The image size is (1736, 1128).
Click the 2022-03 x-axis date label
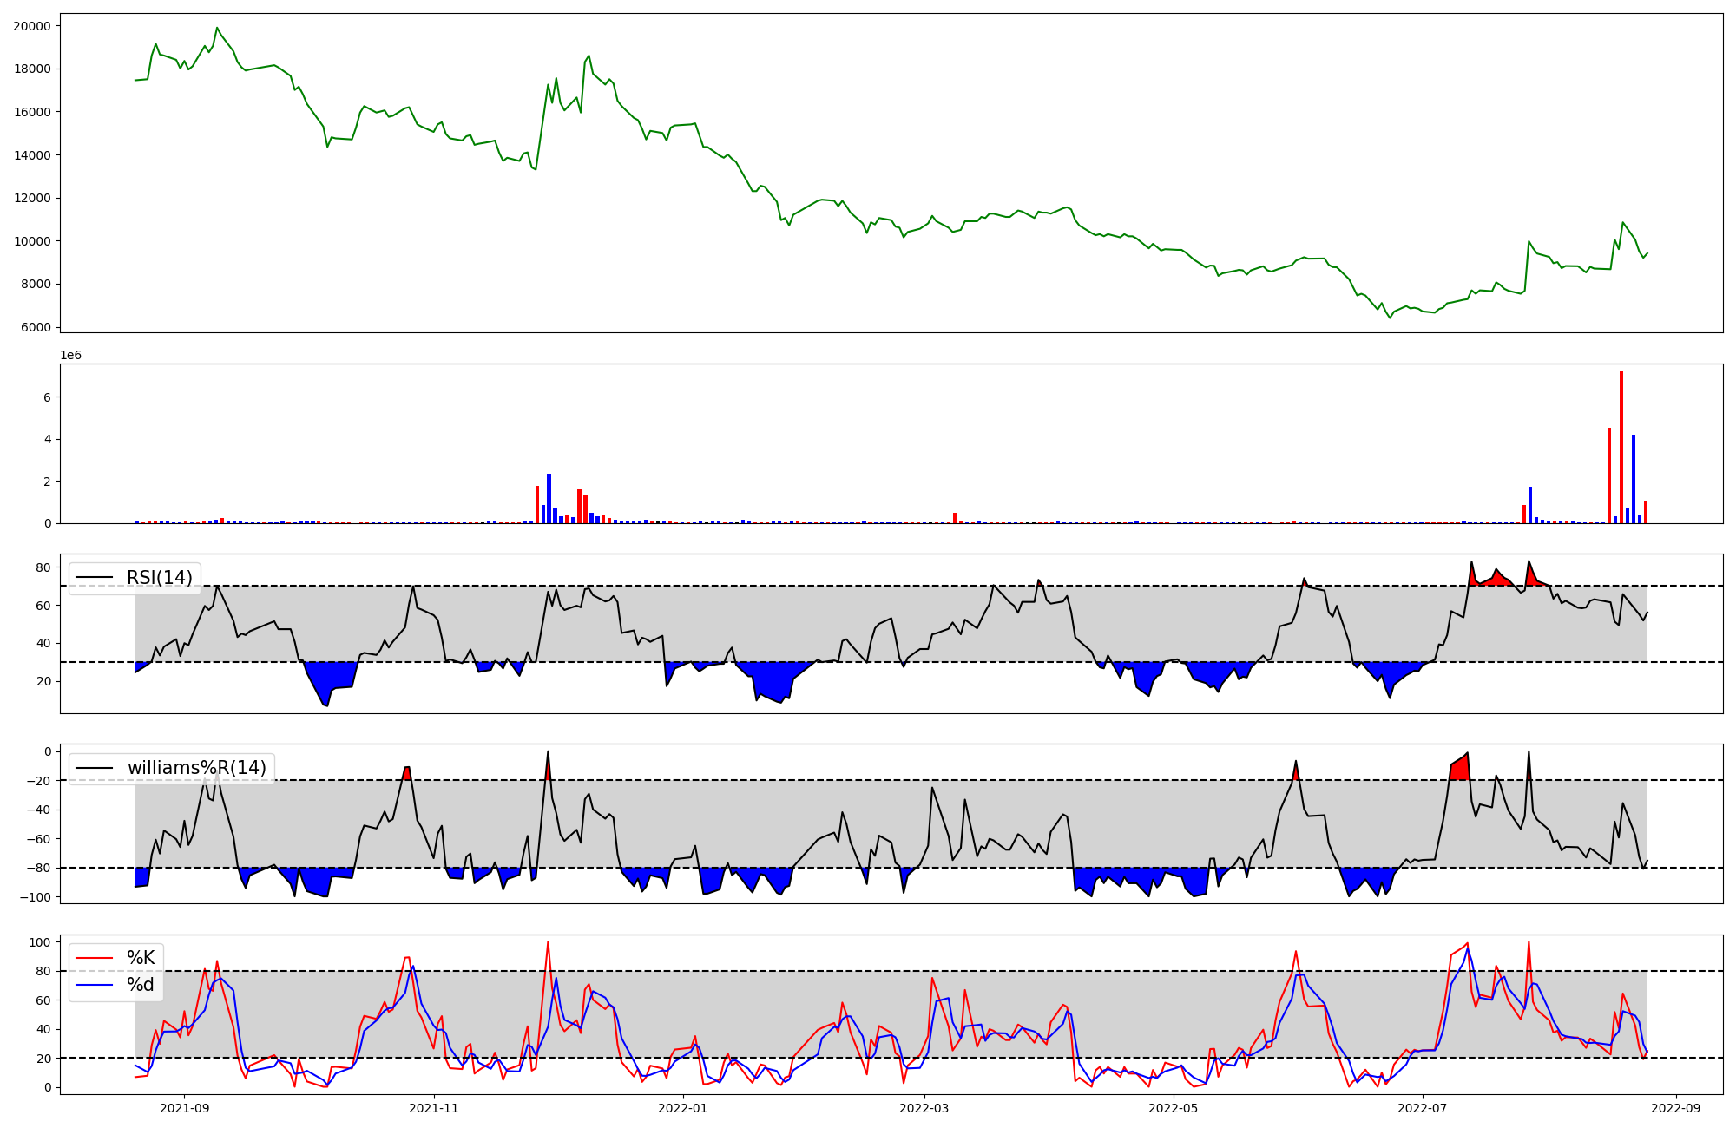[924, 1108]
